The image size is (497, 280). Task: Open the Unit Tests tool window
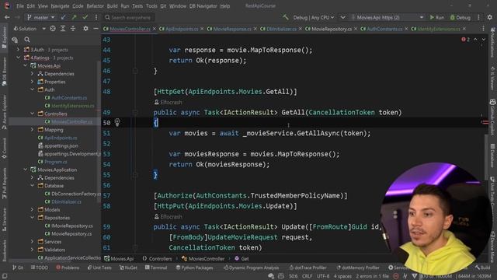point(99,268)
